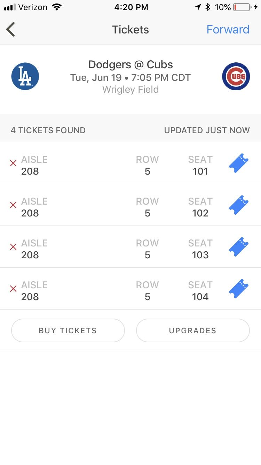
Task: Remove seat 101 with red X
Action: (x=13, y=163)
